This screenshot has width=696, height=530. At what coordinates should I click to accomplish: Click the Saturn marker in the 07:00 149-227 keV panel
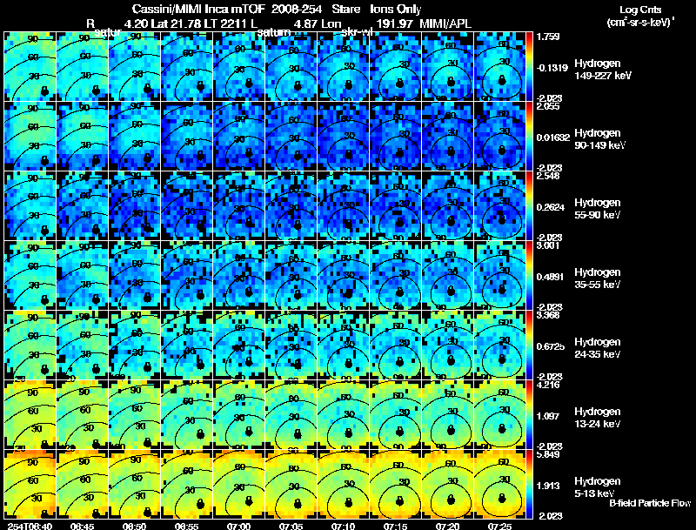pos(249,83)
